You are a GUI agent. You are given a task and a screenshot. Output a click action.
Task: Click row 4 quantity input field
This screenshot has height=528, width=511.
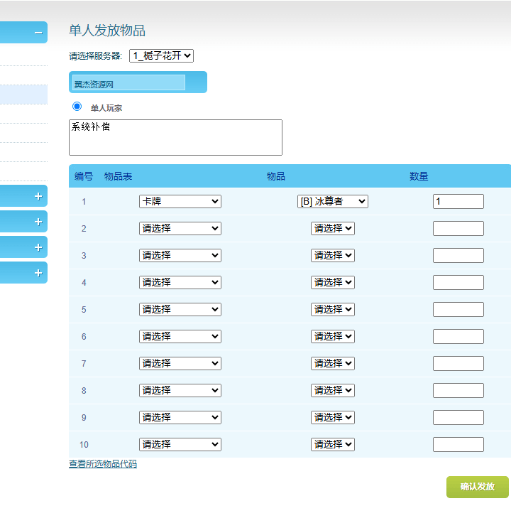(x=458, y=282)
